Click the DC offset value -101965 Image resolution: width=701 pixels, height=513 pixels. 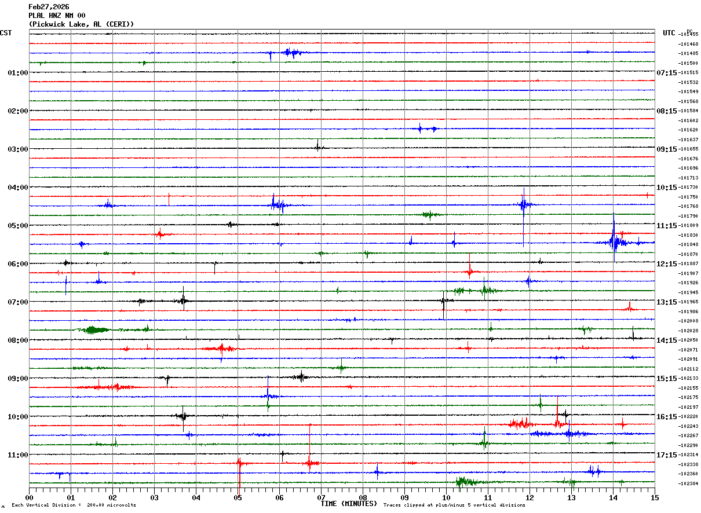click(688, 302)
